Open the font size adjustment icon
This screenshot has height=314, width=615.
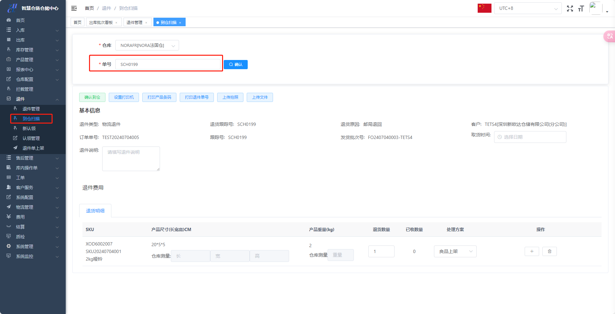[581, 9]
